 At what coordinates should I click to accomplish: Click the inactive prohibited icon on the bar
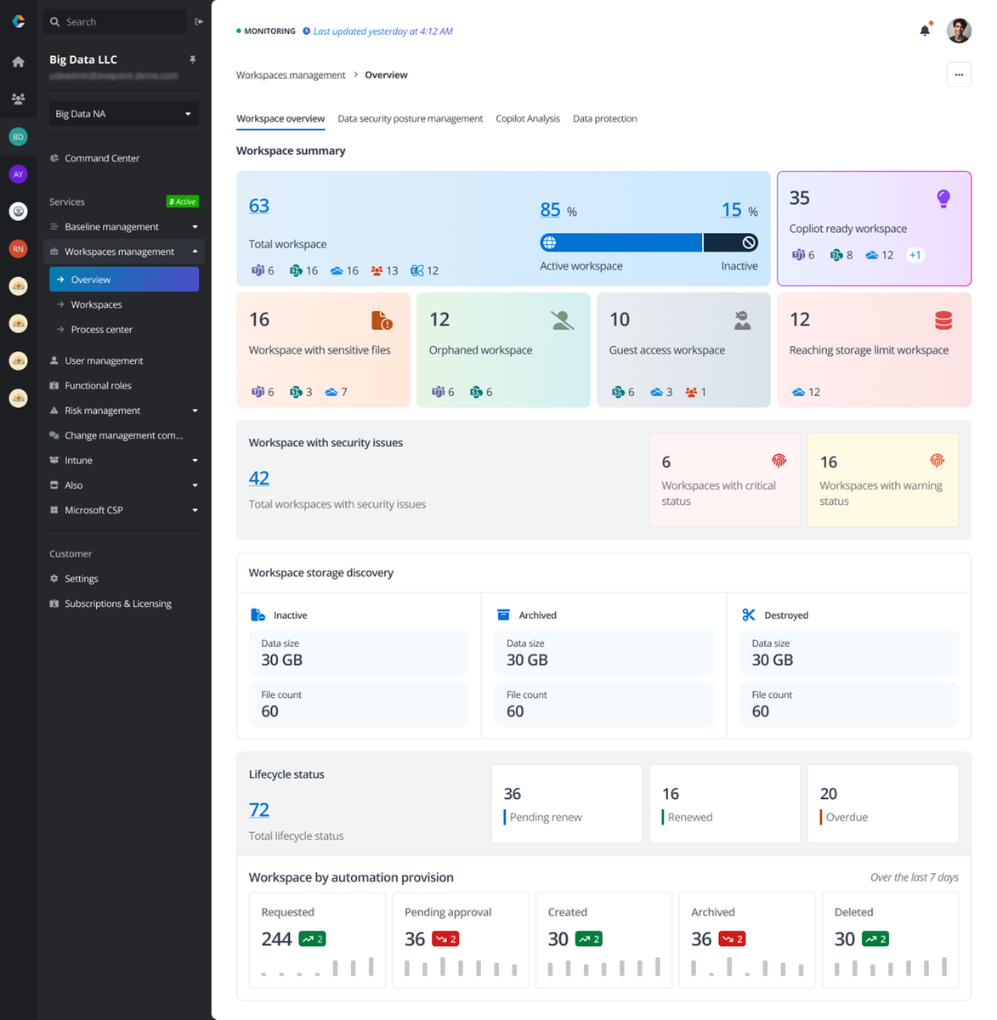click(749, 243)
